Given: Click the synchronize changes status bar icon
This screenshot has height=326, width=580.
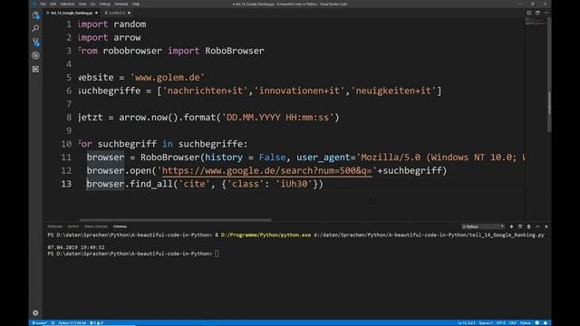Looking at the screenshot, I should [x=53, y=323].
